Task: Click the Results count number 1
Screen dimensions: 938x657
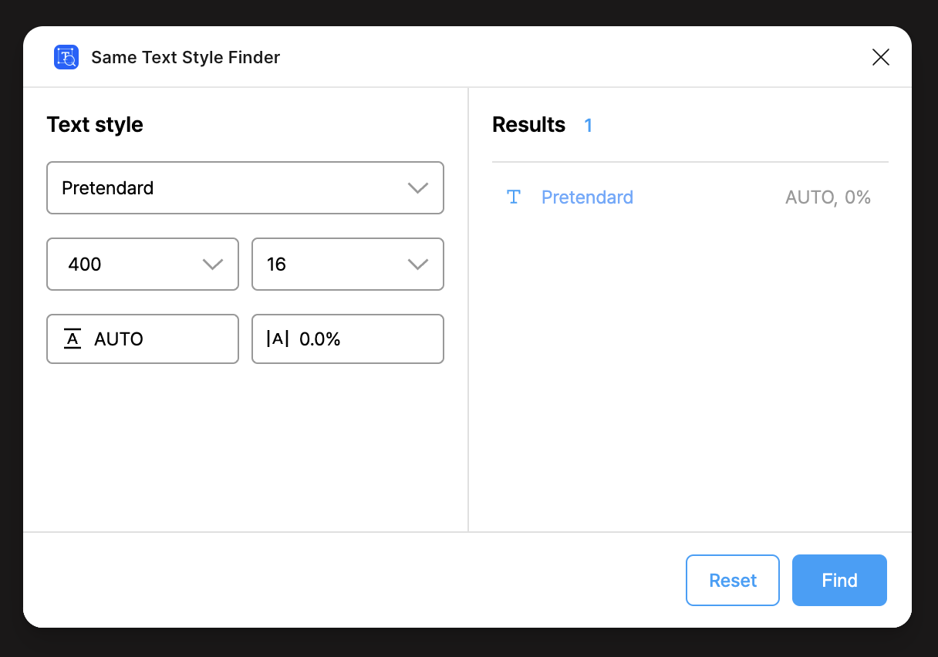Action: [588, 125]
